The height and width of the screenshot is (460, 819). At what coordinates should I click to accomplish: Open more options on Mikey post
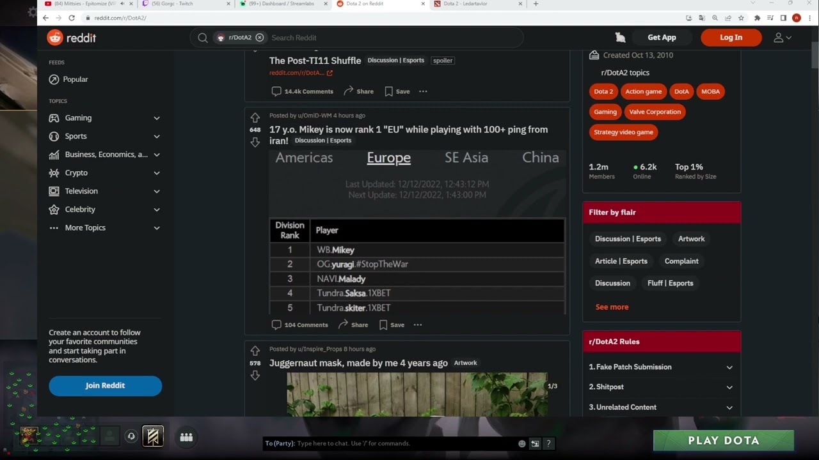[418, 325]
